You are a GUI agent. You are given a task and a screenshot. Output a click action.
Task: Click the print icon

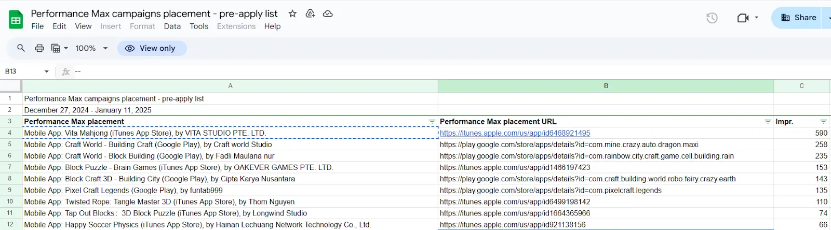click(x=39, y=48)
